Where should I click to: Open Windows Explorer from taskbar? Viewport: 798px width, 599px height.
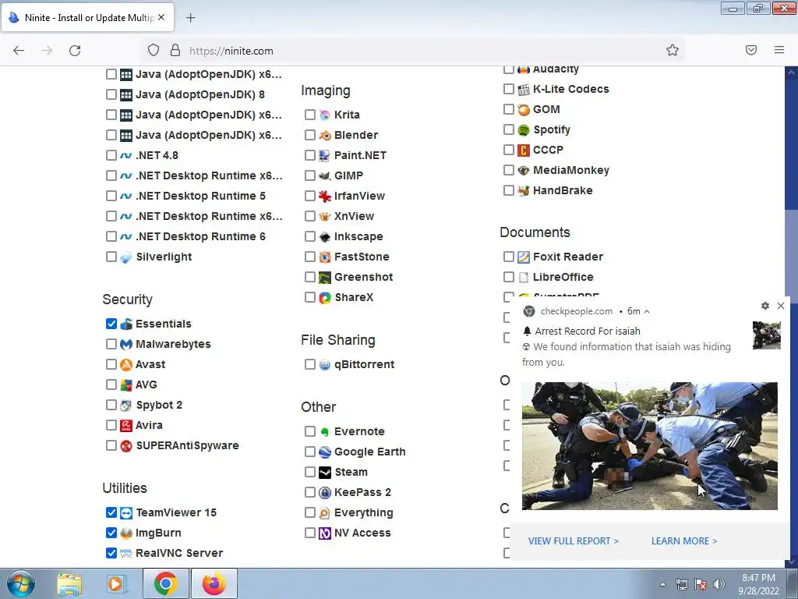[x=69, y=583]
